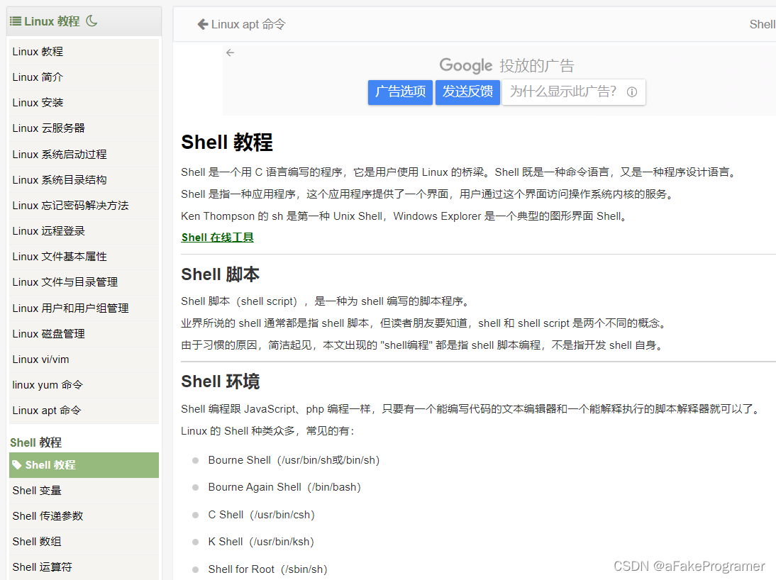Click the back arrow before Linux apt 命令
The height and width of the screenshot is (580, 776).
[202, 24]
